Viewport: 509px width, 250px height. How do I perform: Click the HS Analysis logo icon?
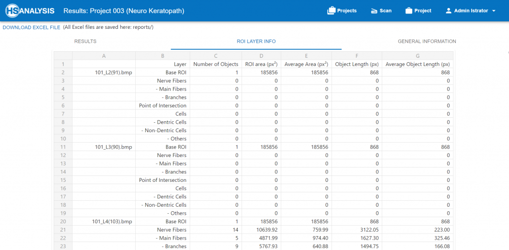click(10, 10)
